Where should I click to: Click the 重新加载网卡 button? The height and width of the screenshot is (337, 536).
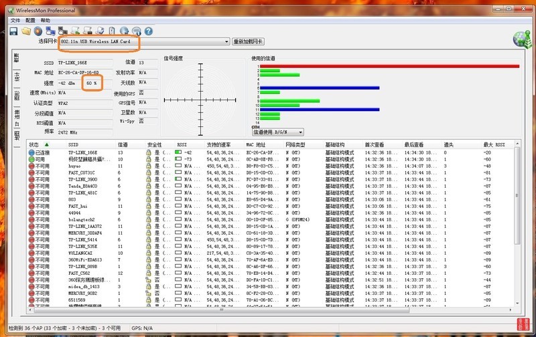pos(248,41)
